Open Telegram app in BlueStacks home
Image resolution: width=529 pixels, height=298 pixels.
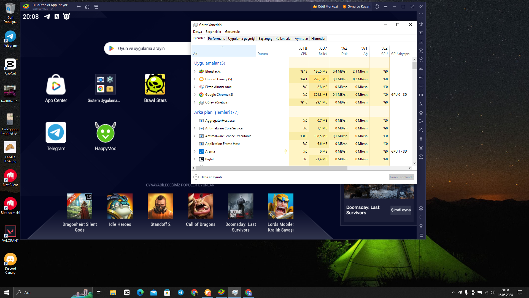tap(56, 133)
